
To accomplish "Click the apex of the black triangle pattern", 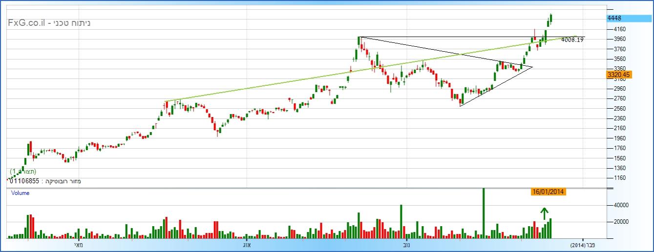I will [532, 66].
